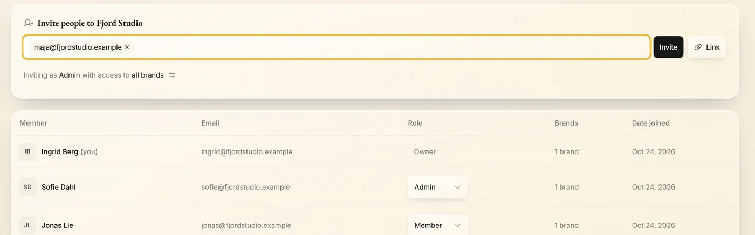Click sofie@fjordstudio.example email cell
Viewport: 755px width, 235px height.
click(245, 187)
